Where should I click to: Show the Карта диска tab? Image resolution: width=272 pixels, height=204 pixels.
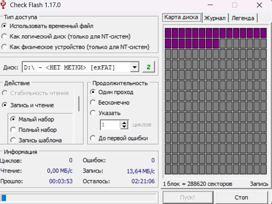tap(181, 17)
